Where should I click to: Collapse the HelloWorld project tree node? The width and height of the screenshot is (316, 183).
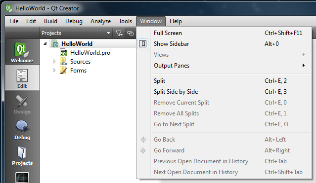(x=45, y=43)
